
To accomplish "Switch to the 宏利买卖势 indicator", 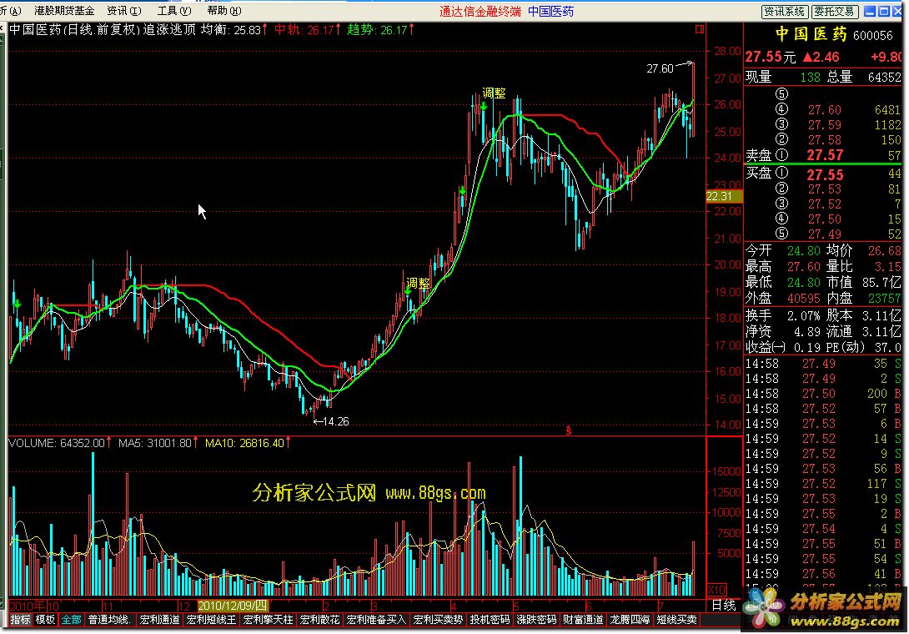I will (438, 620).
